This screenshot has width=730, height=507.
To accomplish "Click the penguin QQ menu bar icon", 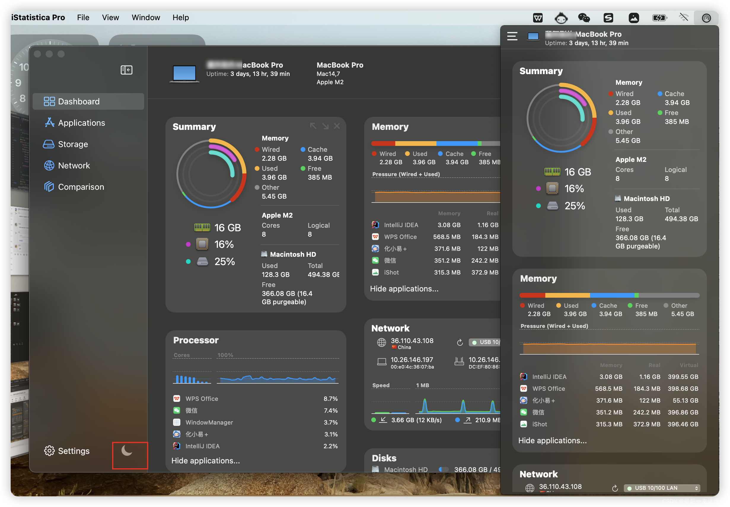I will tap(561, 18).
